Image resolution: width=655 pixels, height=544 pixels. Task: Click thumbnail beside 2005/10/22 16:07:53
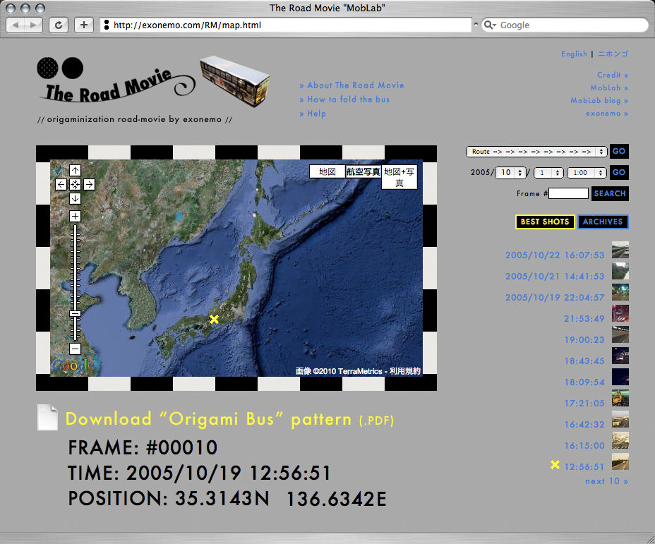(x=620, y=250)
